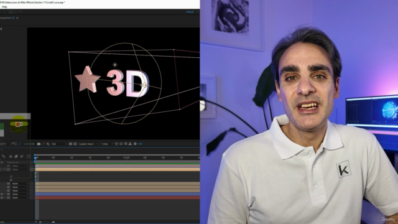Open the fast previews icon
398x224 pixels.
(x=121, y=144)
